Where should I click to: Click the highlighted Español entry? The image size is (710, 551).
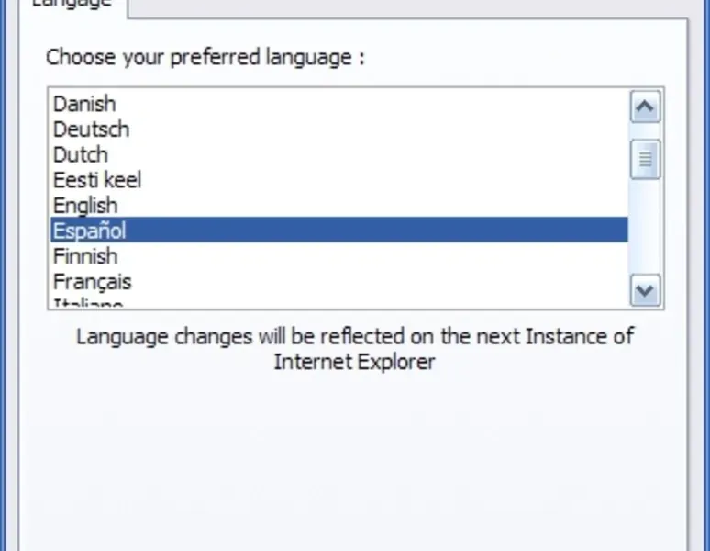coord(90,230)
